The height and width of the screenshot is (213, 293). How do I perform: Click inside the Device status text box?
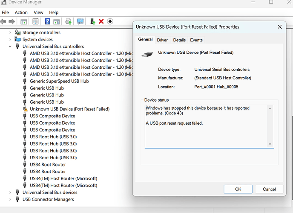[x=209, y=126]
